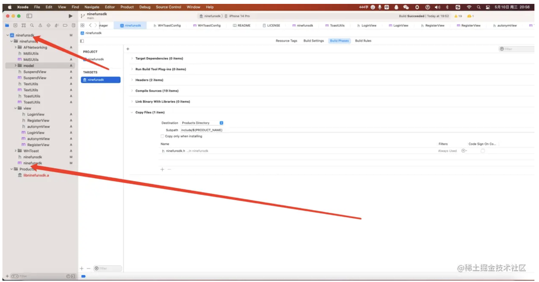
Task: Click the WeChat menu bar icon
Action: click(x=406, y=7)
